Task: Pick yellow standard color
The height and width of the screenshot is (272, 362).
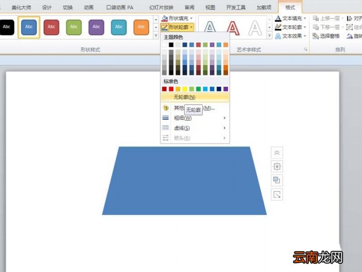Action: point(185,89)
